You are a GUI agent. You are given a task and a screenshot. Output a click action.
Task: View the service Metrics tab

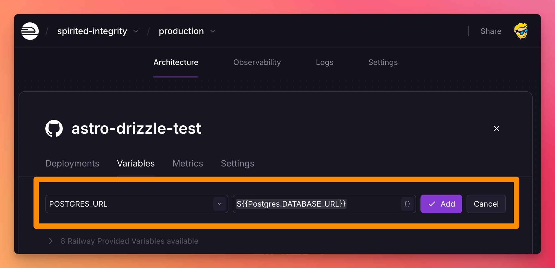[188, 163]
